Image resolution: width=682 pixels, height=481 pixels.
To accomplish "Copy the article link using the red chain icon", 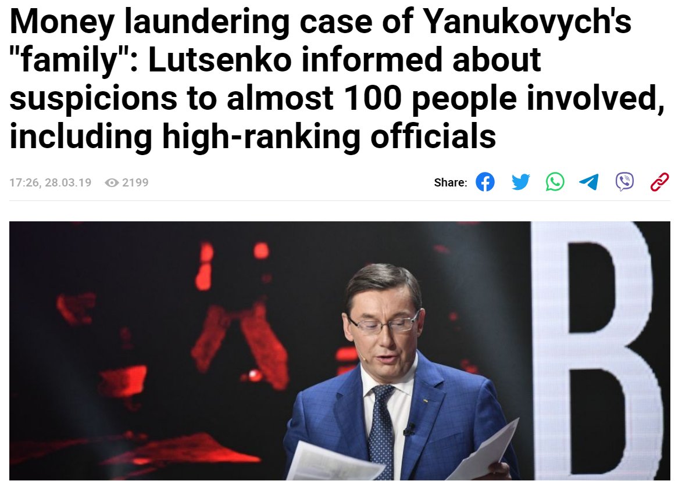I will pos(659,182).
